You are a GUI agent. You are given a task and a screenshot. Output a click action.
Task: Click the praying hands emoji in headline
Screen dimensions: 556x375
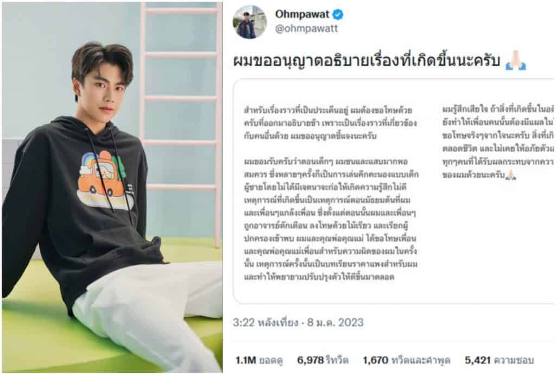516,60
